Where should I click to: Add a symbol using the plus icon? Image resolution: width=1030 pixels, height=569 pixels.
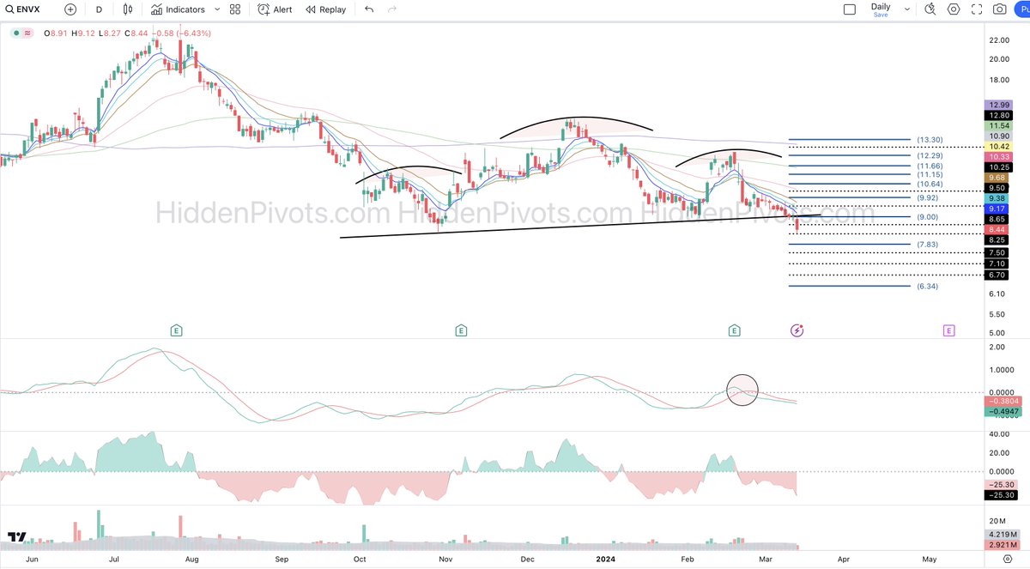(69, 9)
